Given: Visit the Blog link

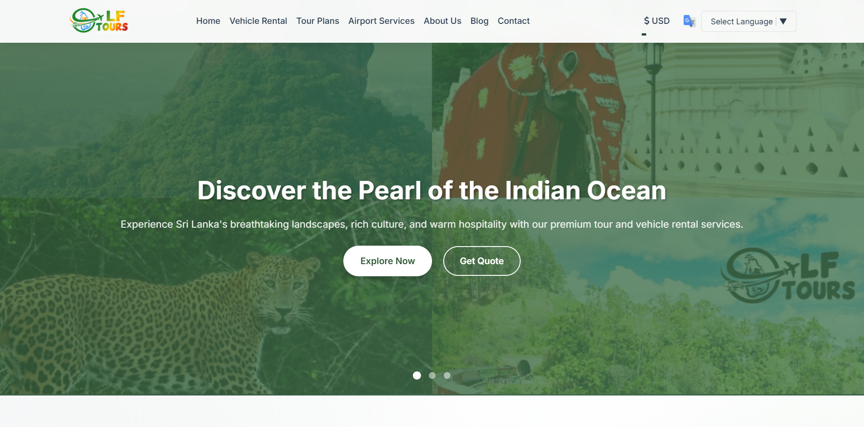Looking at the screenshot, I should (479, 21).
